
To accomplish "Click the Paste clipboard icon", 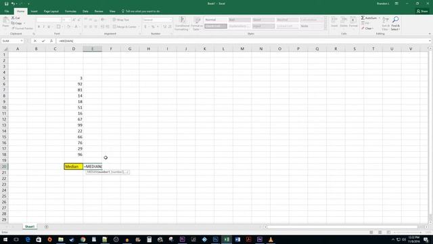I will [5, 20].
